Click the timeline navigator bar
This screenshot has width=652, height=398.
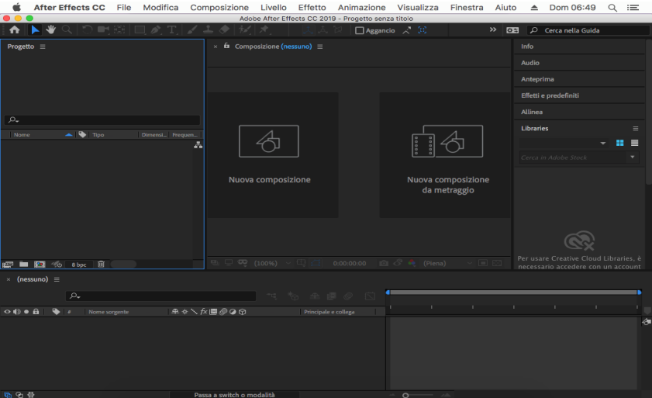tap(513, 292)
